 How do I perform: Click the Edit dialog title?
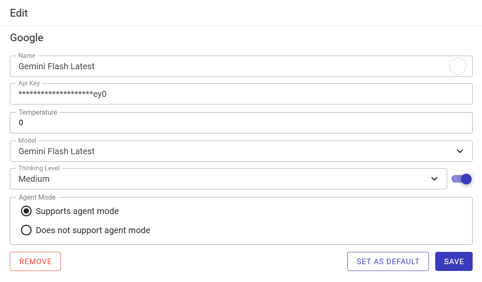[19, 13]
